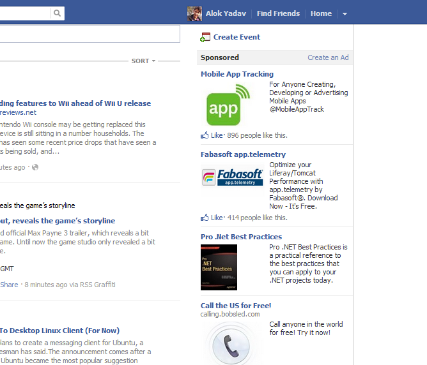The width and height of the screenshot is (427, 365).
Task: Open Find Friends page
Action: (278, 13)
